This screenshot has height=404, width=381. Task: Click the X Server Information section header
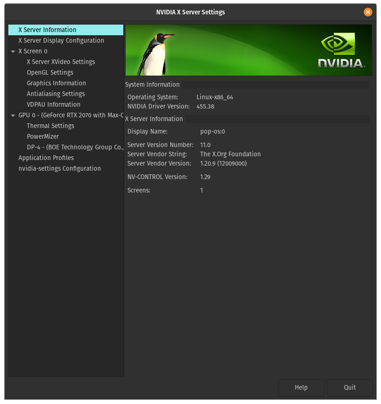[x=154, y=119]
